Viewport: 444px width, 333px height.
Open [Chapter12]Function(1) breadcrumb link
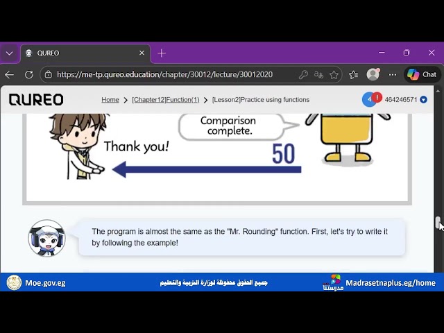[x=166, y=100]
